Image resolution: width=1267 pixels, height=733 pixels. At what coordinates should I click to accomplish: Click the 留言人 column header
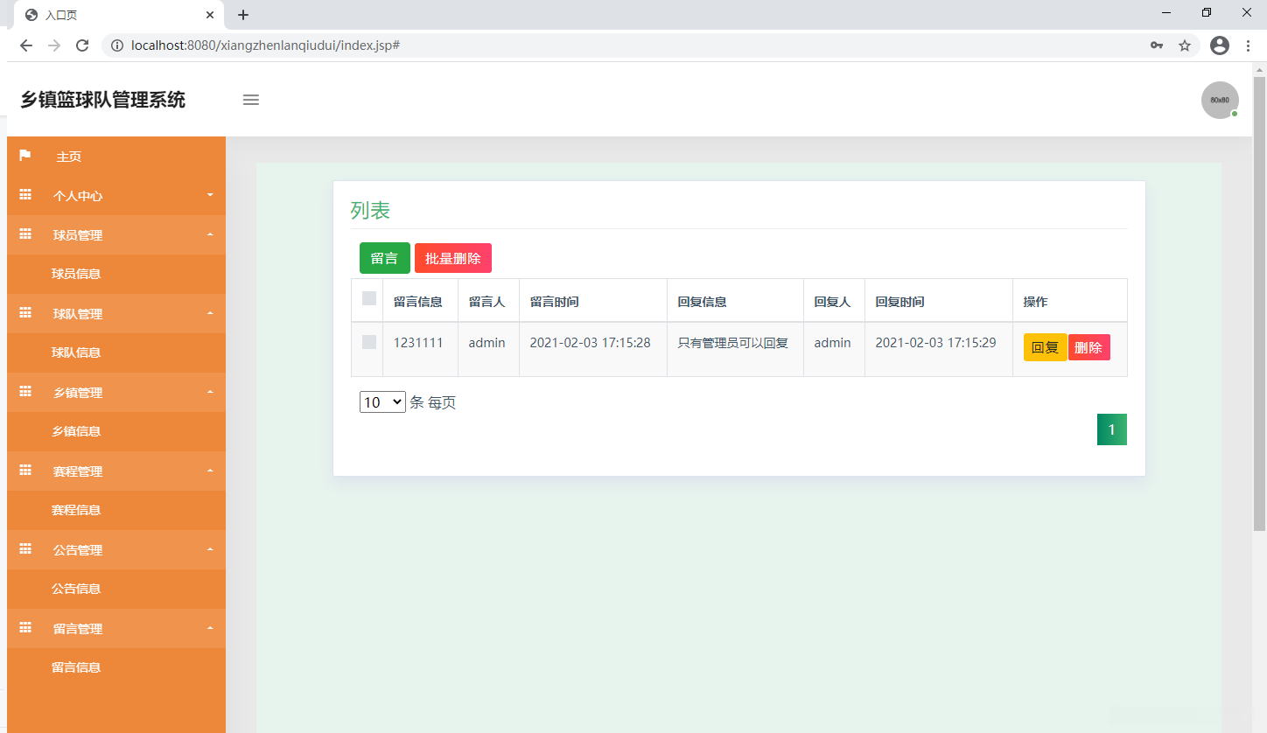[x=487, y=302]
